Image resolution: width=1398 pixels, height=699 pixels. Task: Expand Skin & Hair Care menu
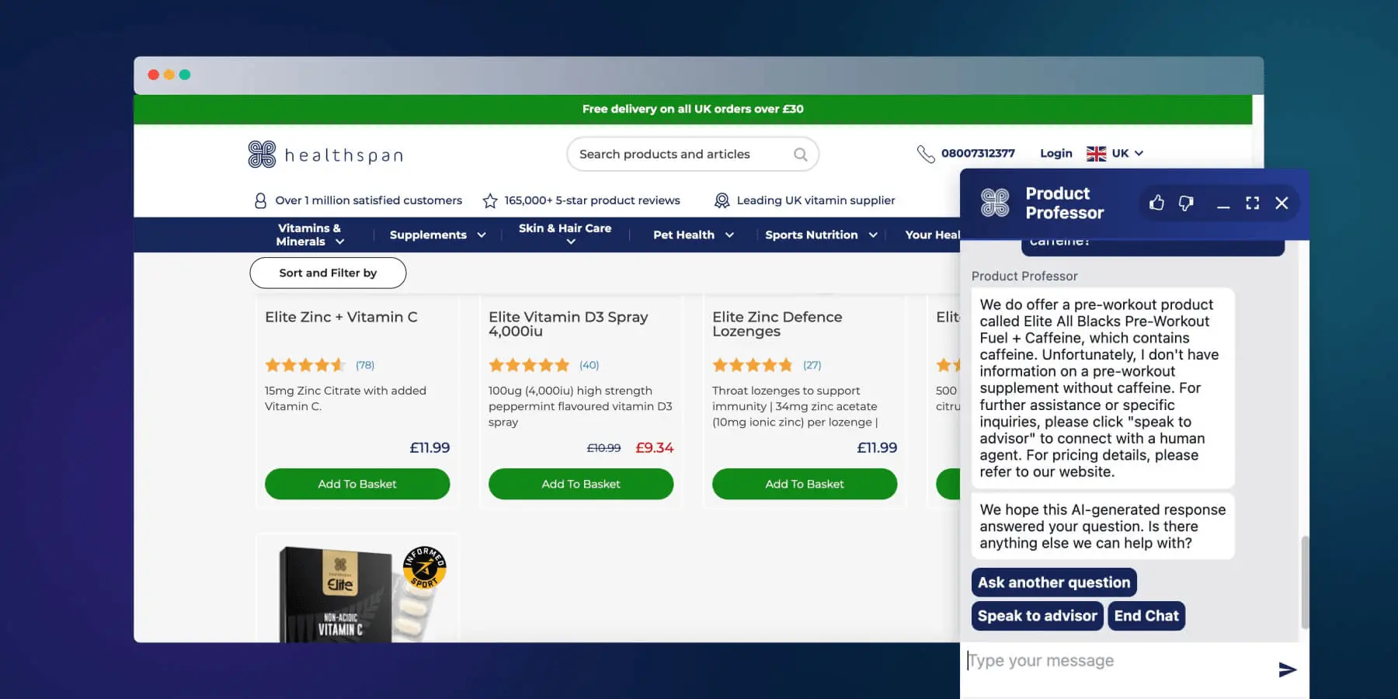pyautogui.click(x=565, y=235)
